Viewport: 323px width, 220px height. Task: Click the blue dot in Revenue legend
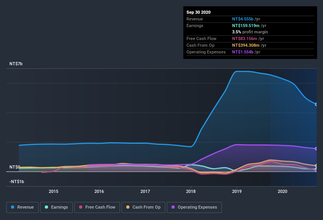click(13, 207)
